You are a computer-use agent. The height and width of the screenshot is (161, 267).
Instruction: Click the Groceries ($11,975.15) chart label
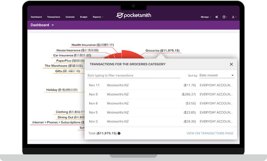(x=162, y=50)
